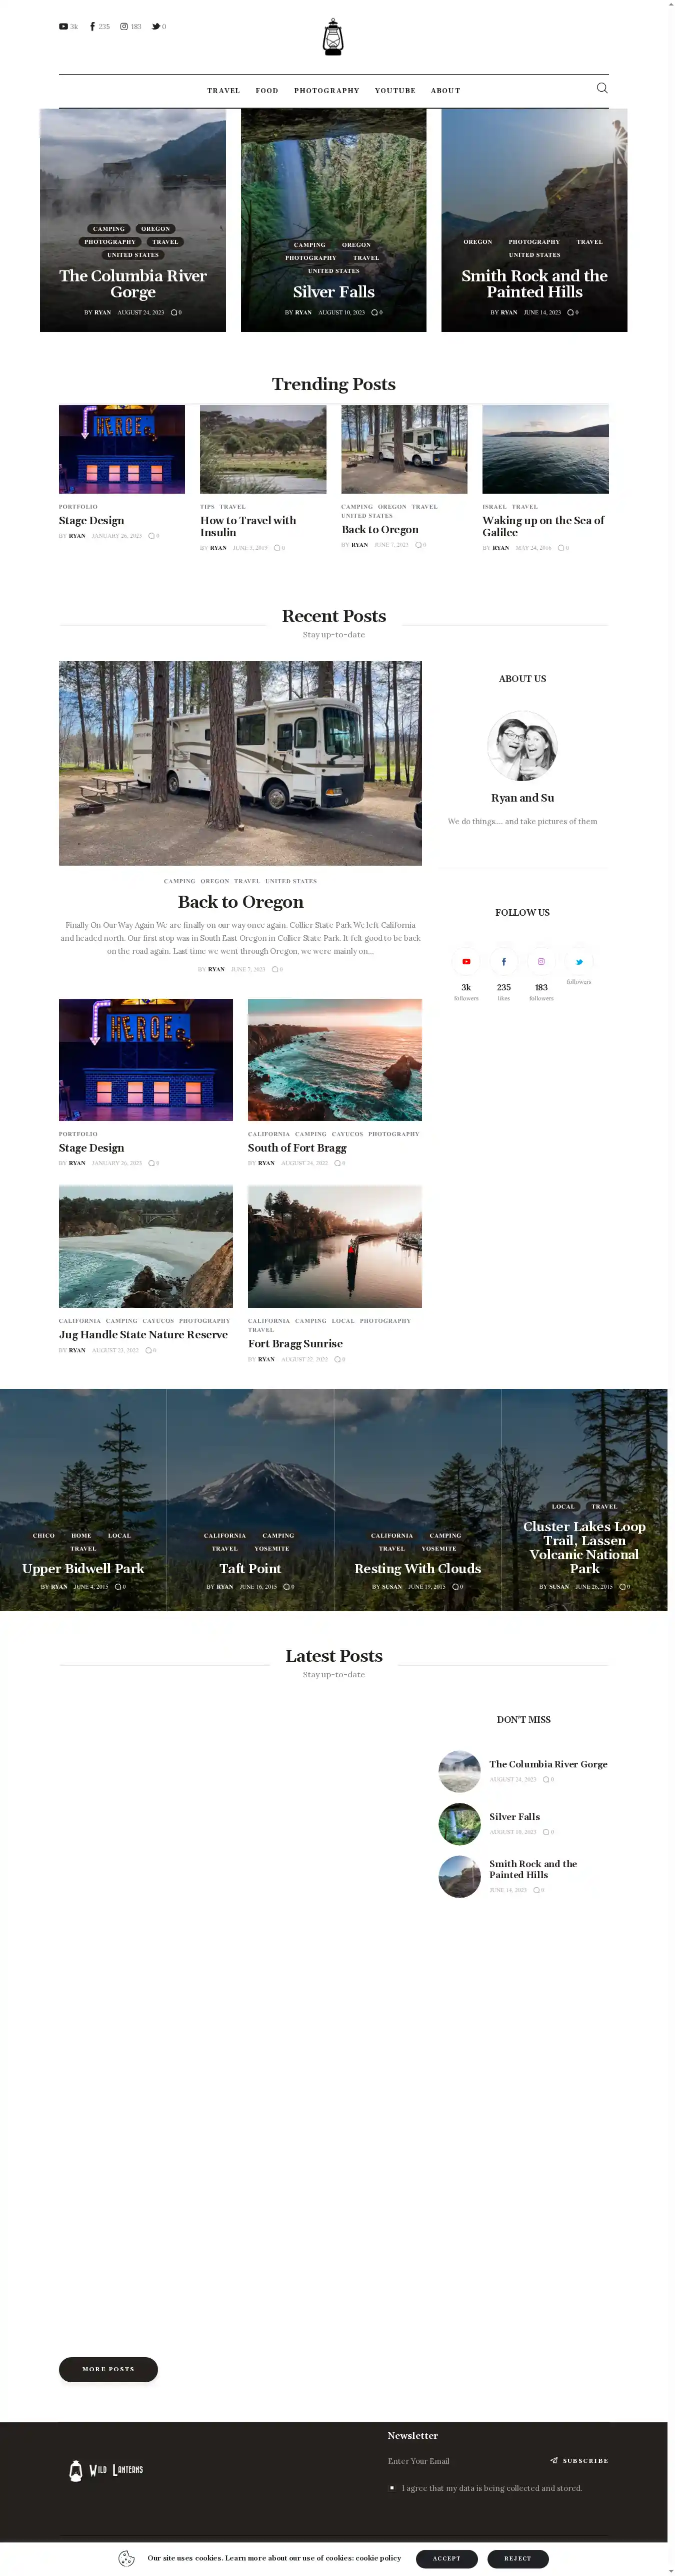Select the About menu item
The width and height of the screenshot is (675, 2576).
(445, 91)
